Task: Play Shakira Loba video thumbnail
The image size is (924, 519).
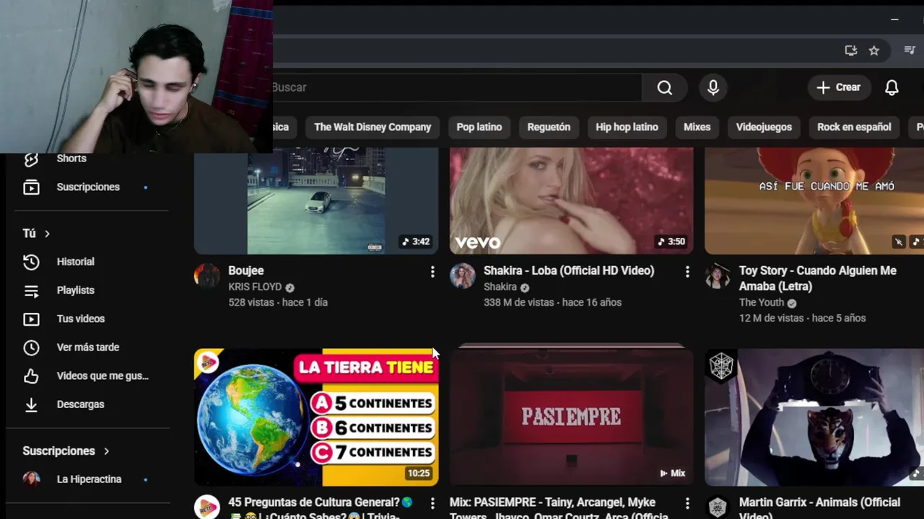Action: (x=571, y=201)
